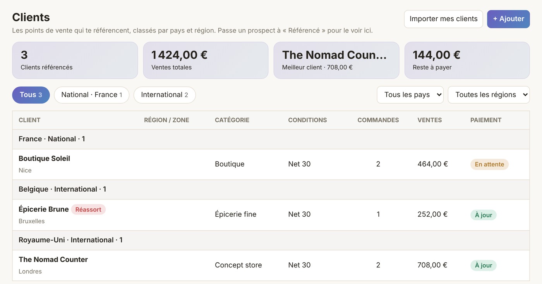542x284 pixels.
Task: Select the Tous filter tab
Action: (31, 95)
